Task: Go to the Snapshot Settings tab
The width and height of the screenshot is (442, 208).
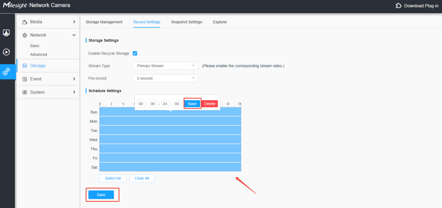Action: 187,22
